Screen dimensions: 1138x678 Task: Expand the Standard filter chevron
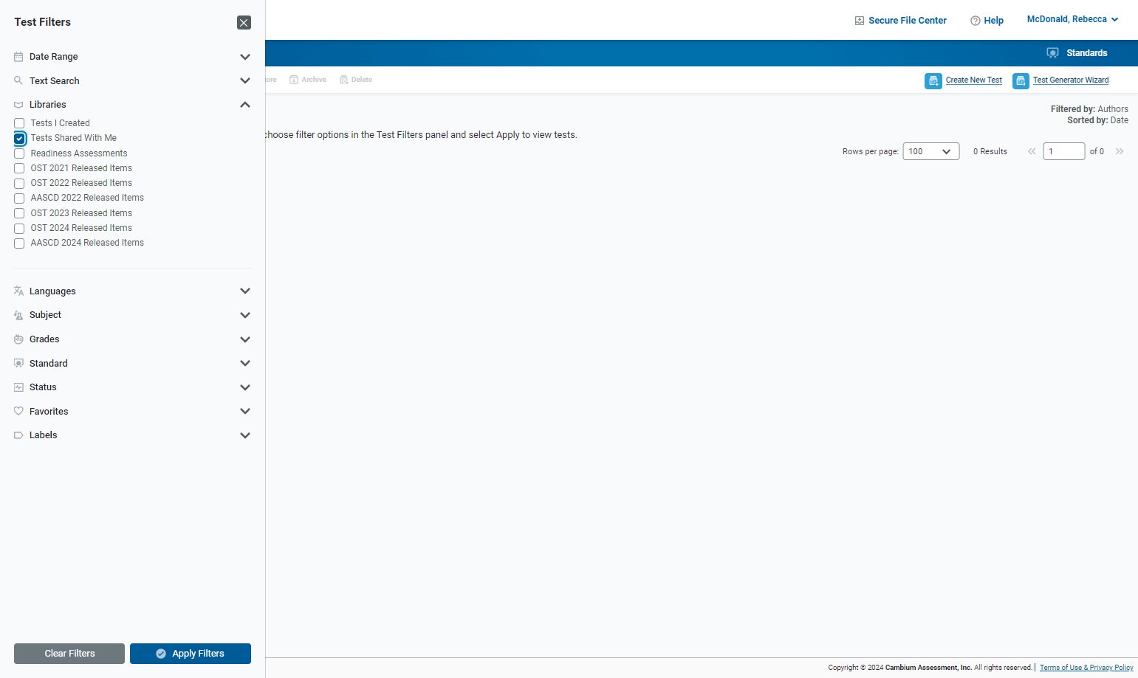[x=245, y=364]
